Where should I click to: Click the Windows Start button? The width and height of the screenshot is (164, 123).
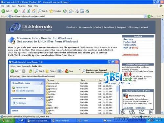pyautogui.click(x=7, y=121)
